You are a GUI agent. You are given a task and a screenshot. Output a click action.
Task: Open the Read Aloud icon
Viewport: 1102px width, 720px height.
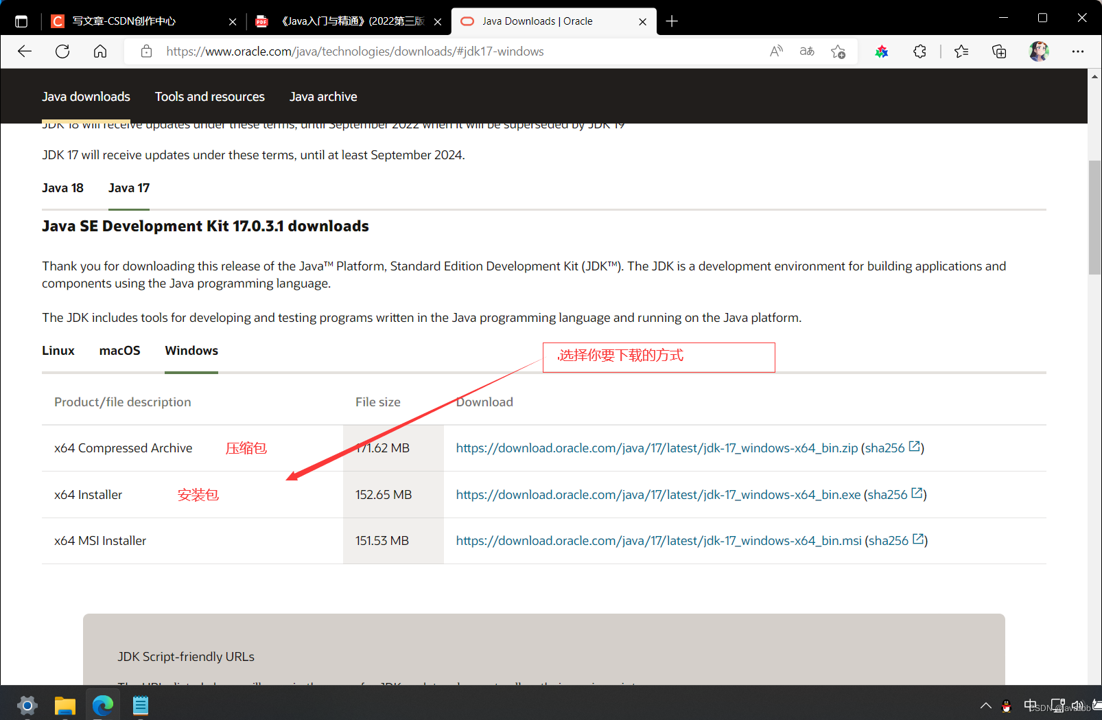coord(776,51)
